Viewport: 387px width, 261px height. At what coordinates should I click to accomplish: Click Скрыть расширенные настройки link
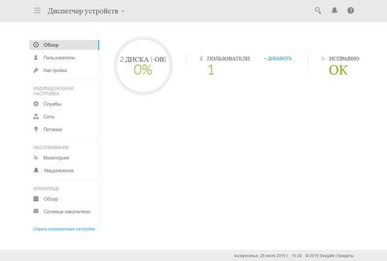tap(64, 229)
